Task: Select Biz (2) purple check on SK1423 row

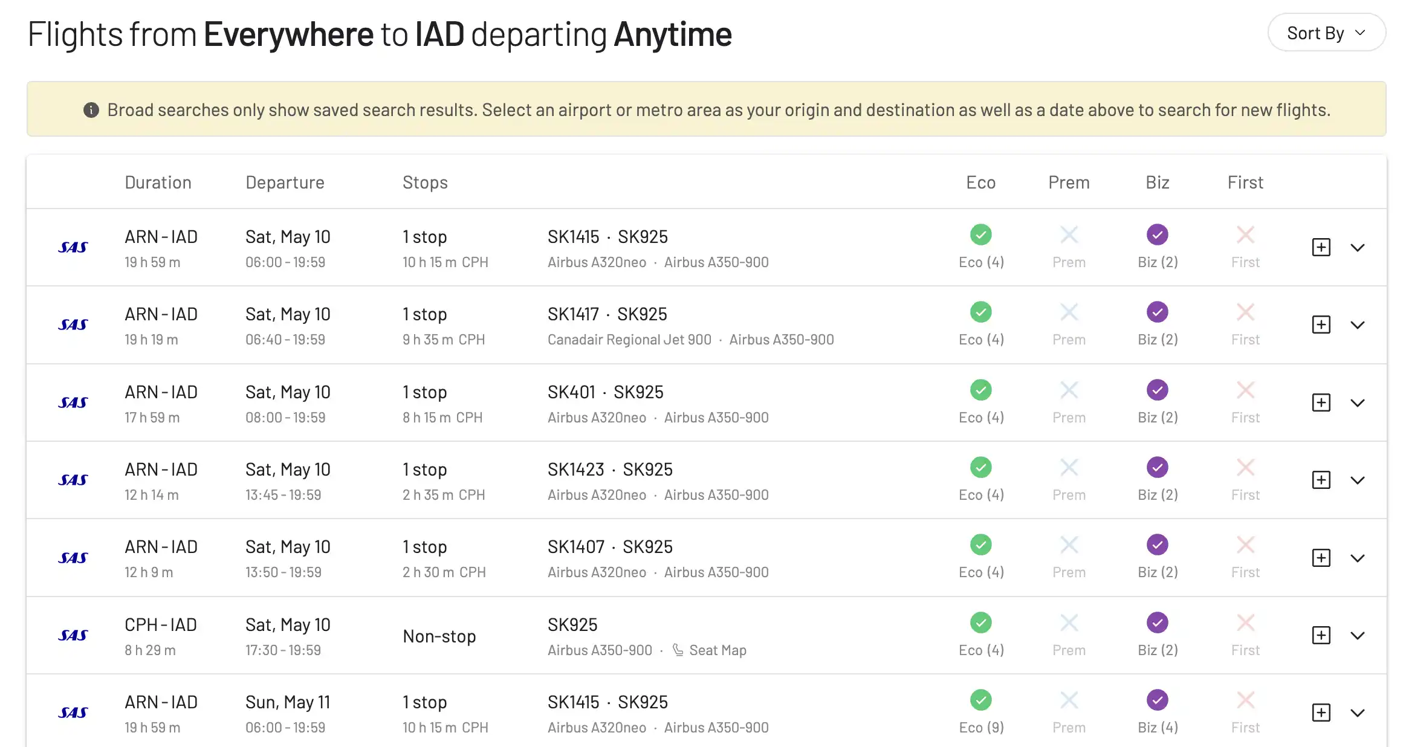Action: point(1157,467)
